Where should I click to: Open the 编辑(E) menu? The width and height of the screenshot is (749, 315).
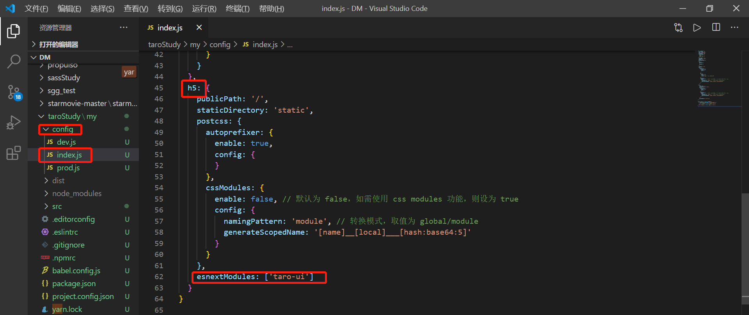(69, 9)
